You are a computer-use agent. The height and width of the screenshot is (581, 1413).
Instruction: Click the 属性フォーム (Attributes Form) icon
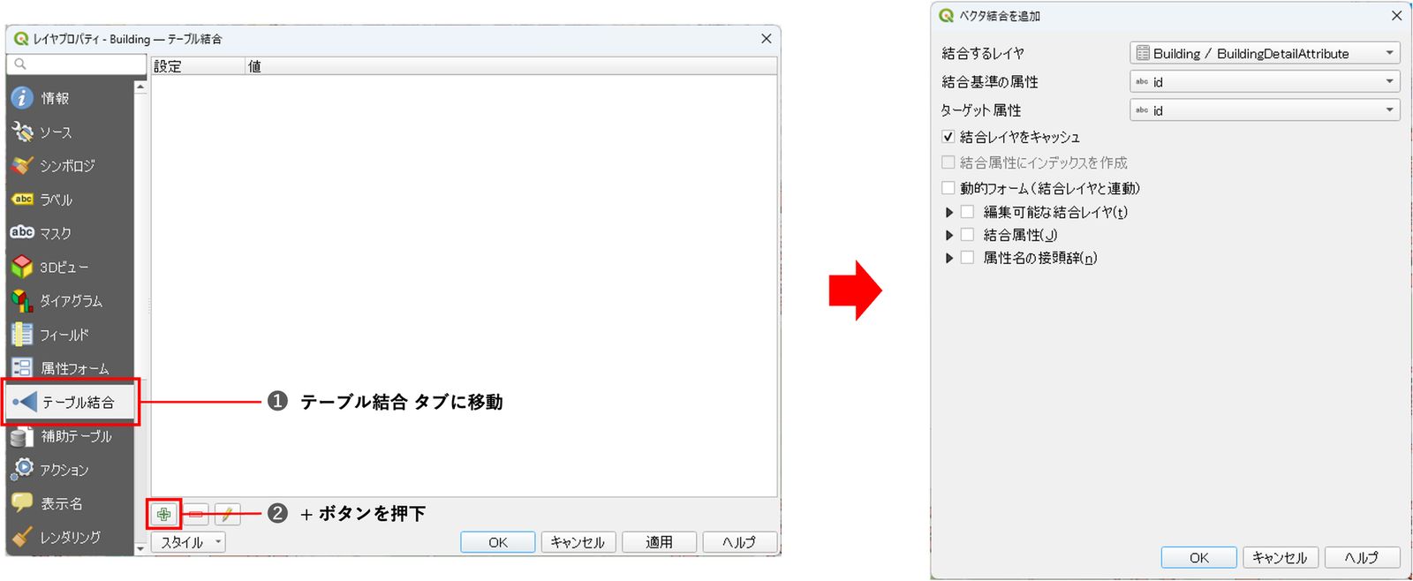click(x=22, y=368)
